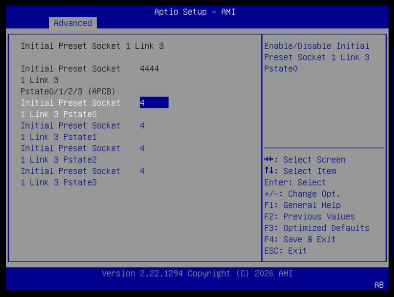Viewport: 394px width, 297px height.
Task: Click the Pstate2 value 4
Action: coord(142,148)
